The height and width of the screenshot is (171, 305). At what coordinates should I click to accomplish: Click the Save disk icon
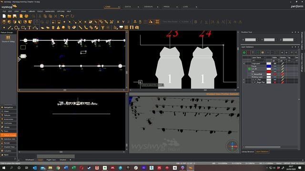coord(15,16)
